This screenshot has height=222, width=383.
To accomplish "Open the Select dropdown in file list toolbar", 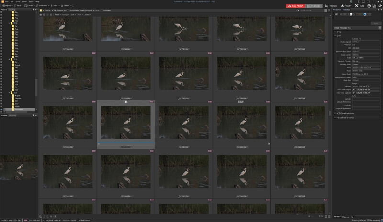I will [88, 15].
